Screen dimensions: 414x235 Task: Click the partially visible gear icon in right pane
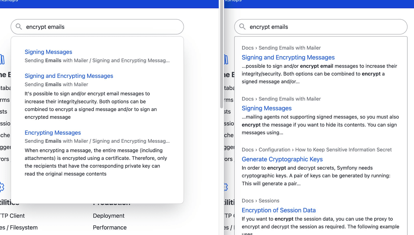tap(226, 187)
